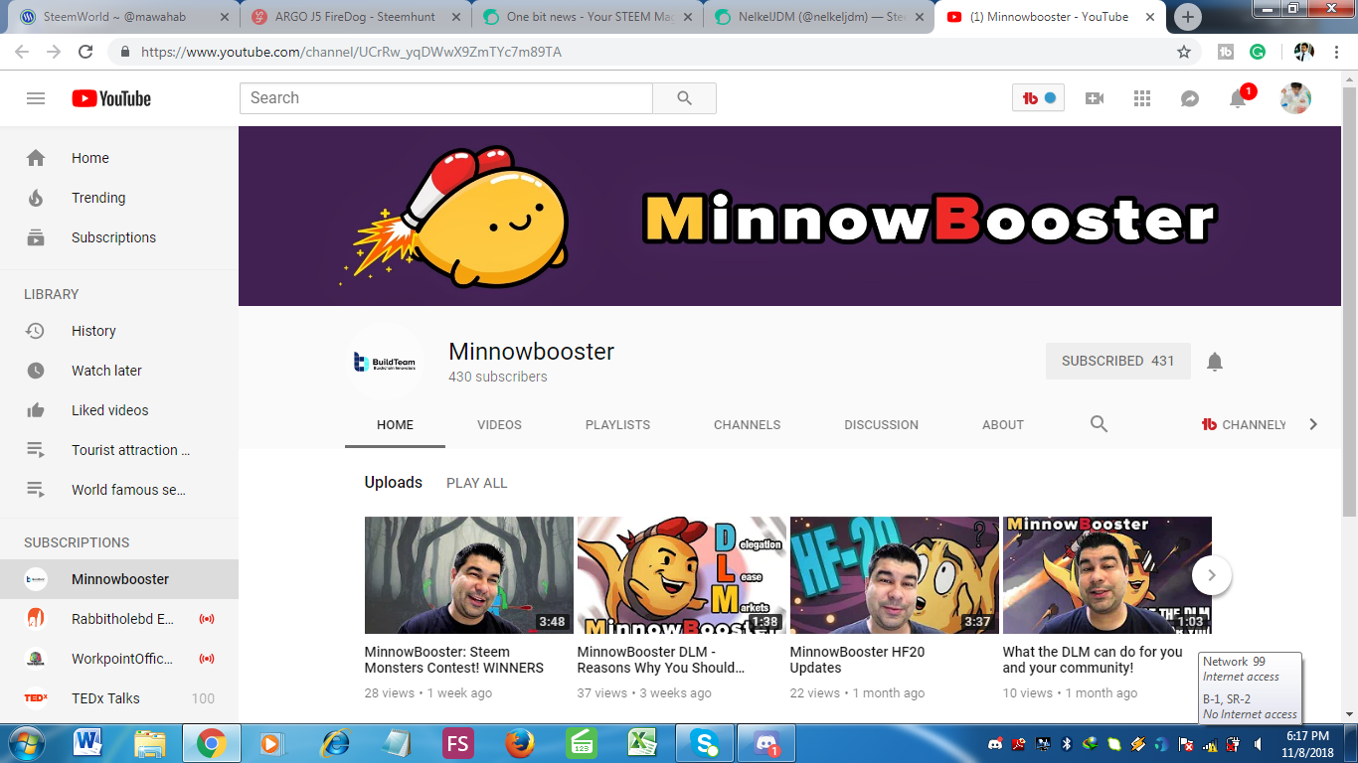Viewport: 1358px width, 763px height.
Task: Open Skype from the taskbar
Action: pos(706,742)
